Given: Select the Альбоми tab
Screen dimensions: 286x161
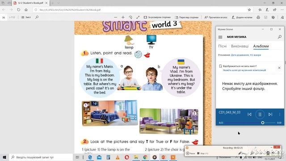Looking at the screenshot, I should click(x=261, y=46).
